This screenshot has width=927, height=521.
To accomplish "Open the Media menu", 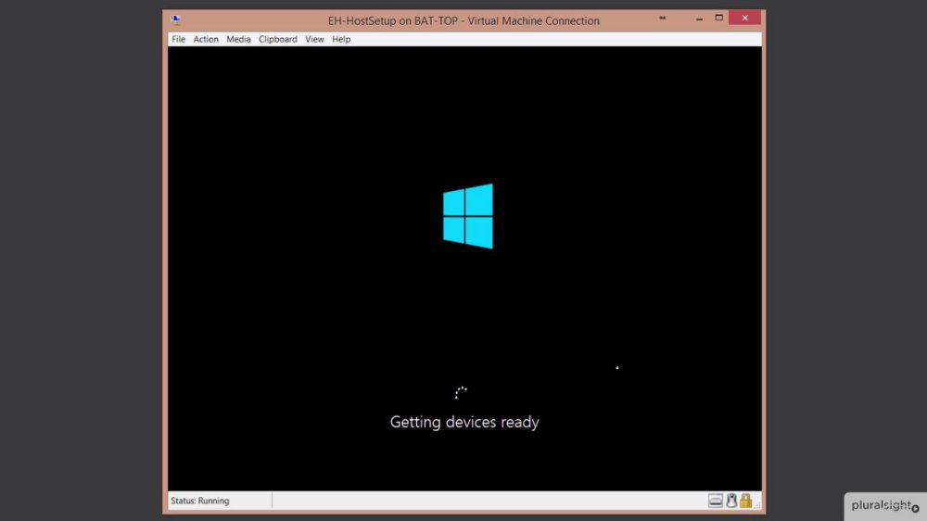I will (x=238, y=39).
